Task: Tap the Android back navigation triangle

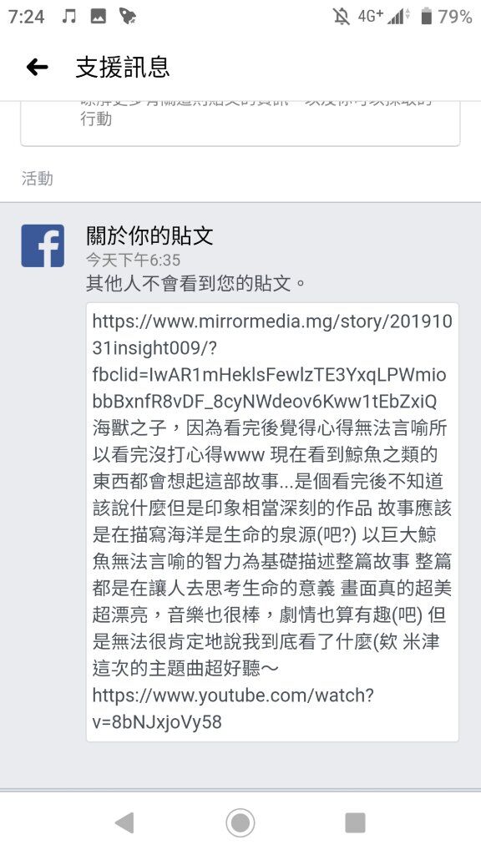Action: [124, 822]
